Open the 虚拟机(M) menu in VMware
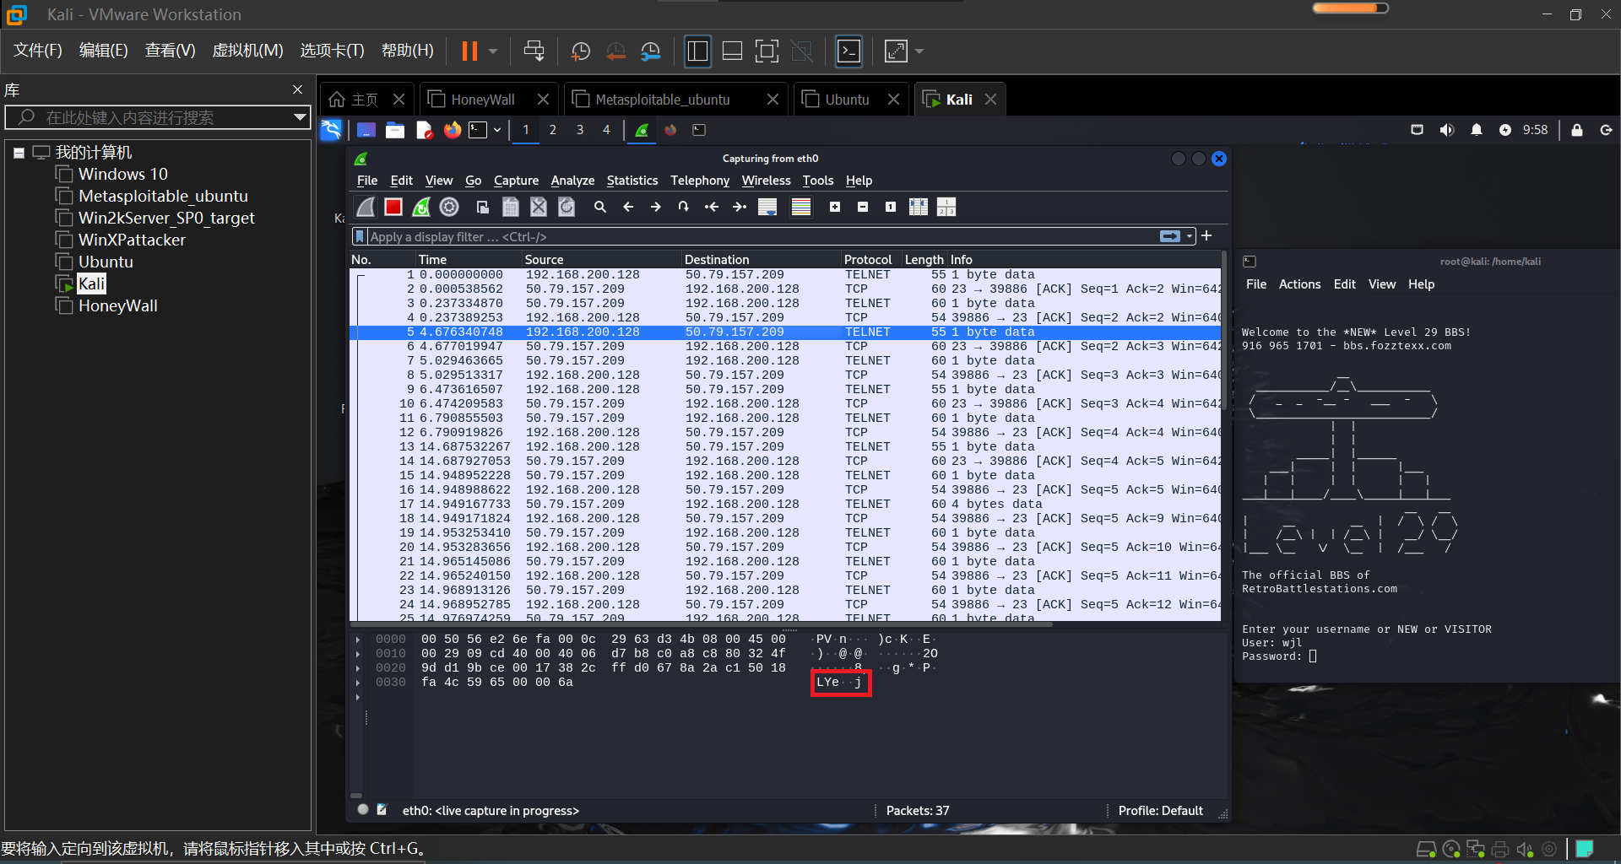Image resolution: width=1621 pixels, height=864 pixels. coord(247,51)
